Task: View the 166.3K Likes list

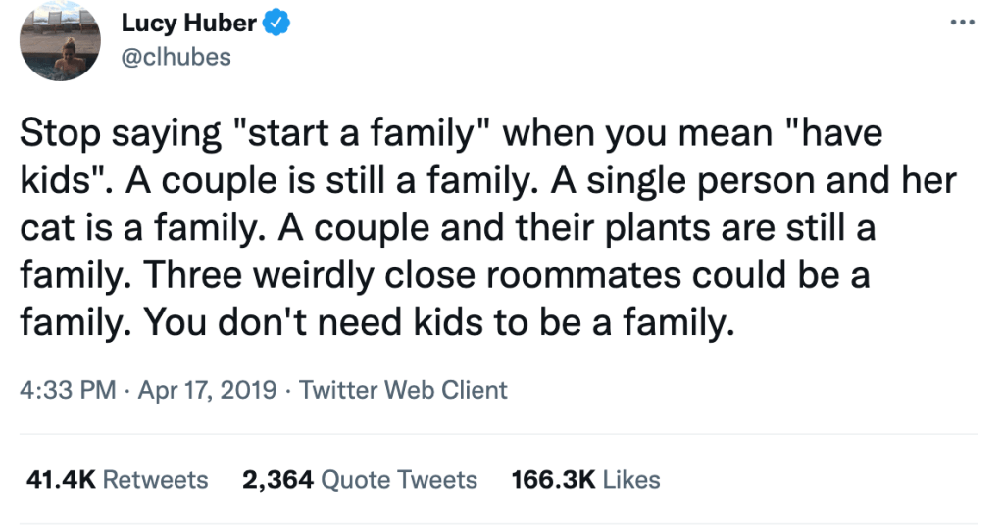Action: coord(586,480)
